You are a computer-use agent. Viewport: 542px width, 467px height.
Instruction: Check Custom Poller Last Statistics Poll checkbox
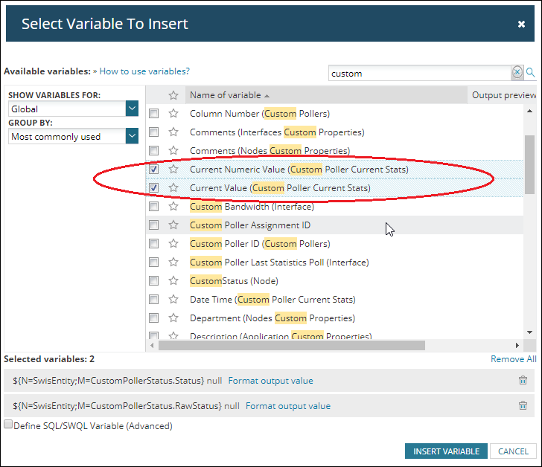click(154, 263)
